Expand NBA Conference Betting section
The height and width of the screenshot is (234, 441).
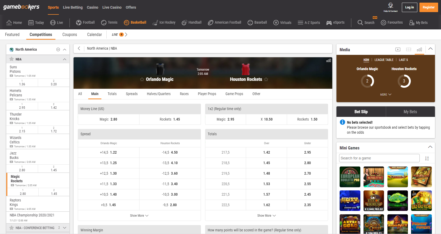coord(65,228)
